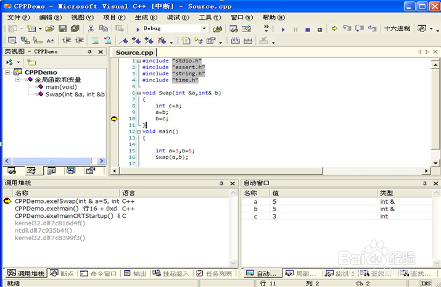Open the 帮助 (Help) menu
The height and width of the screenshot is (287, 441).
(274, 17)
